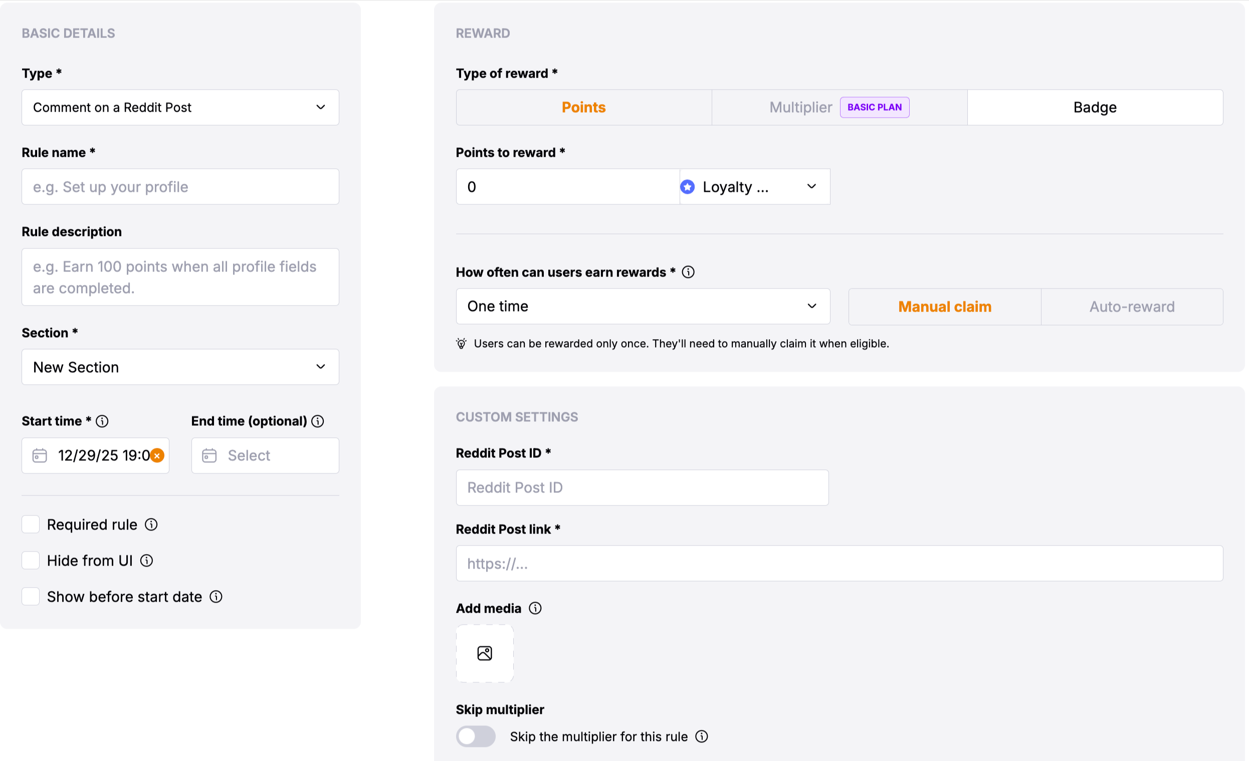Expand the New Section dropdown

click(x=180, y=367)
